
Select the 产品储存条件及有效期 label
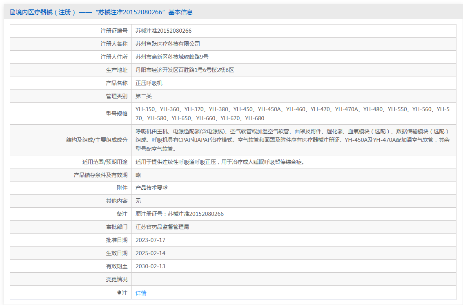coord(100,175)
